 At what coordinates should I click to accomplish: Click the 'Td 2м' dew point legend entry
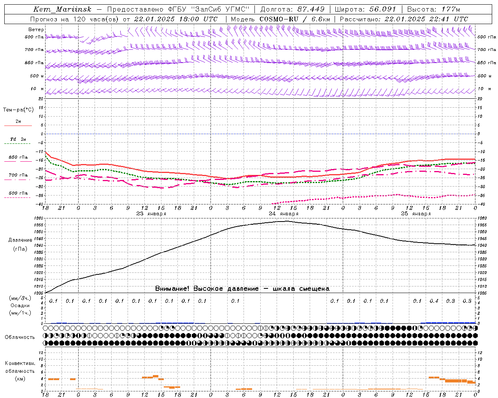18,139
